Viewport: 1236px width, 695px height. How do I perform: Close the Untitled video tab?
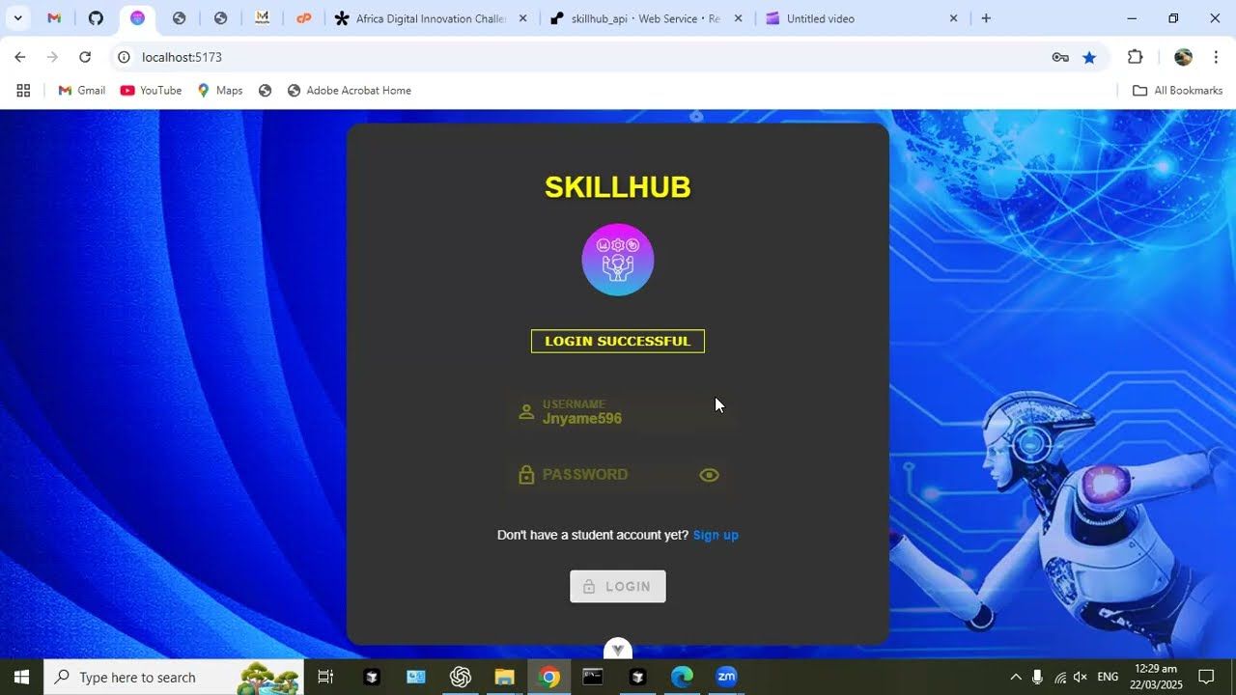[x=954, y=18]
